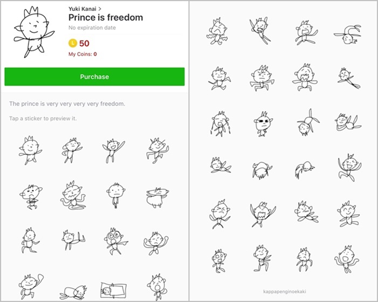Viewport: 378px width, 302px height.
Task: Click the green Purchase button
Action: click(x=94, y=77)
